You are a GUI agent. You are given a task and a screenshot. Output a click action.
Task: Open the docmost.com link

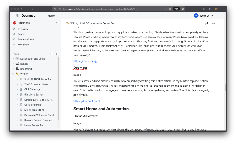tap(87, 101)
